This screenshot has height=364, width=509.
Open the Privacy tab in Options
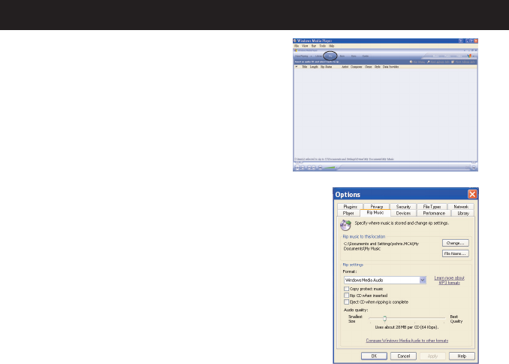(377, 207)
